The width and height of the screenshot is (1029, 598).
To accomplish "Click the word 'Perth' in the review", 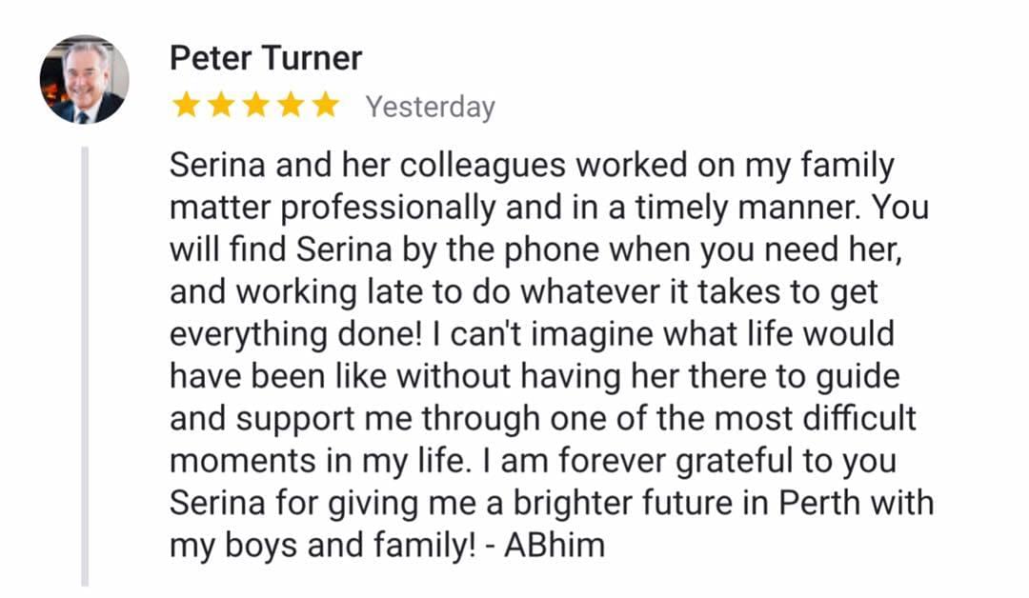I will [818, 503].
